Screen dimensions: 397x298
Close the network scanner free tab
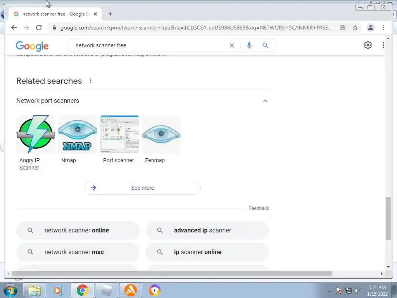[95, 14]
